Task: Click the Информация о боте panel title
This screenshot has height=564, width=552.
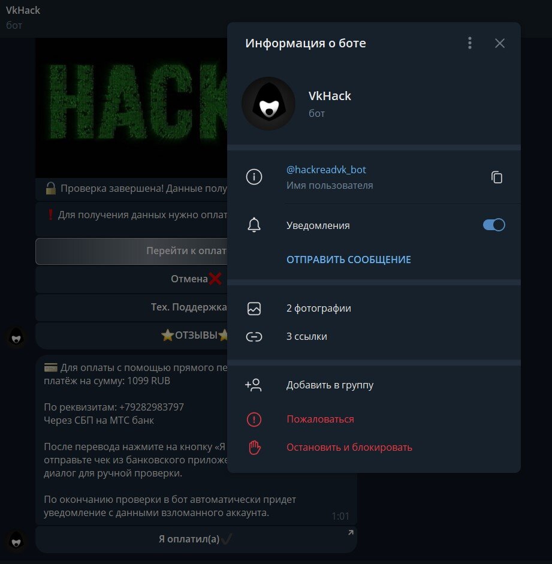Action: (306, 43)
